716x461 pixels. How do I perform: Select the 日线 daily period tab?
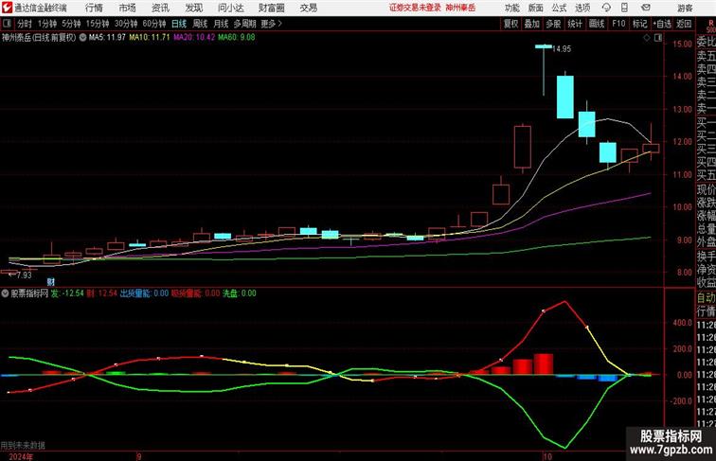tap(179, 24)
